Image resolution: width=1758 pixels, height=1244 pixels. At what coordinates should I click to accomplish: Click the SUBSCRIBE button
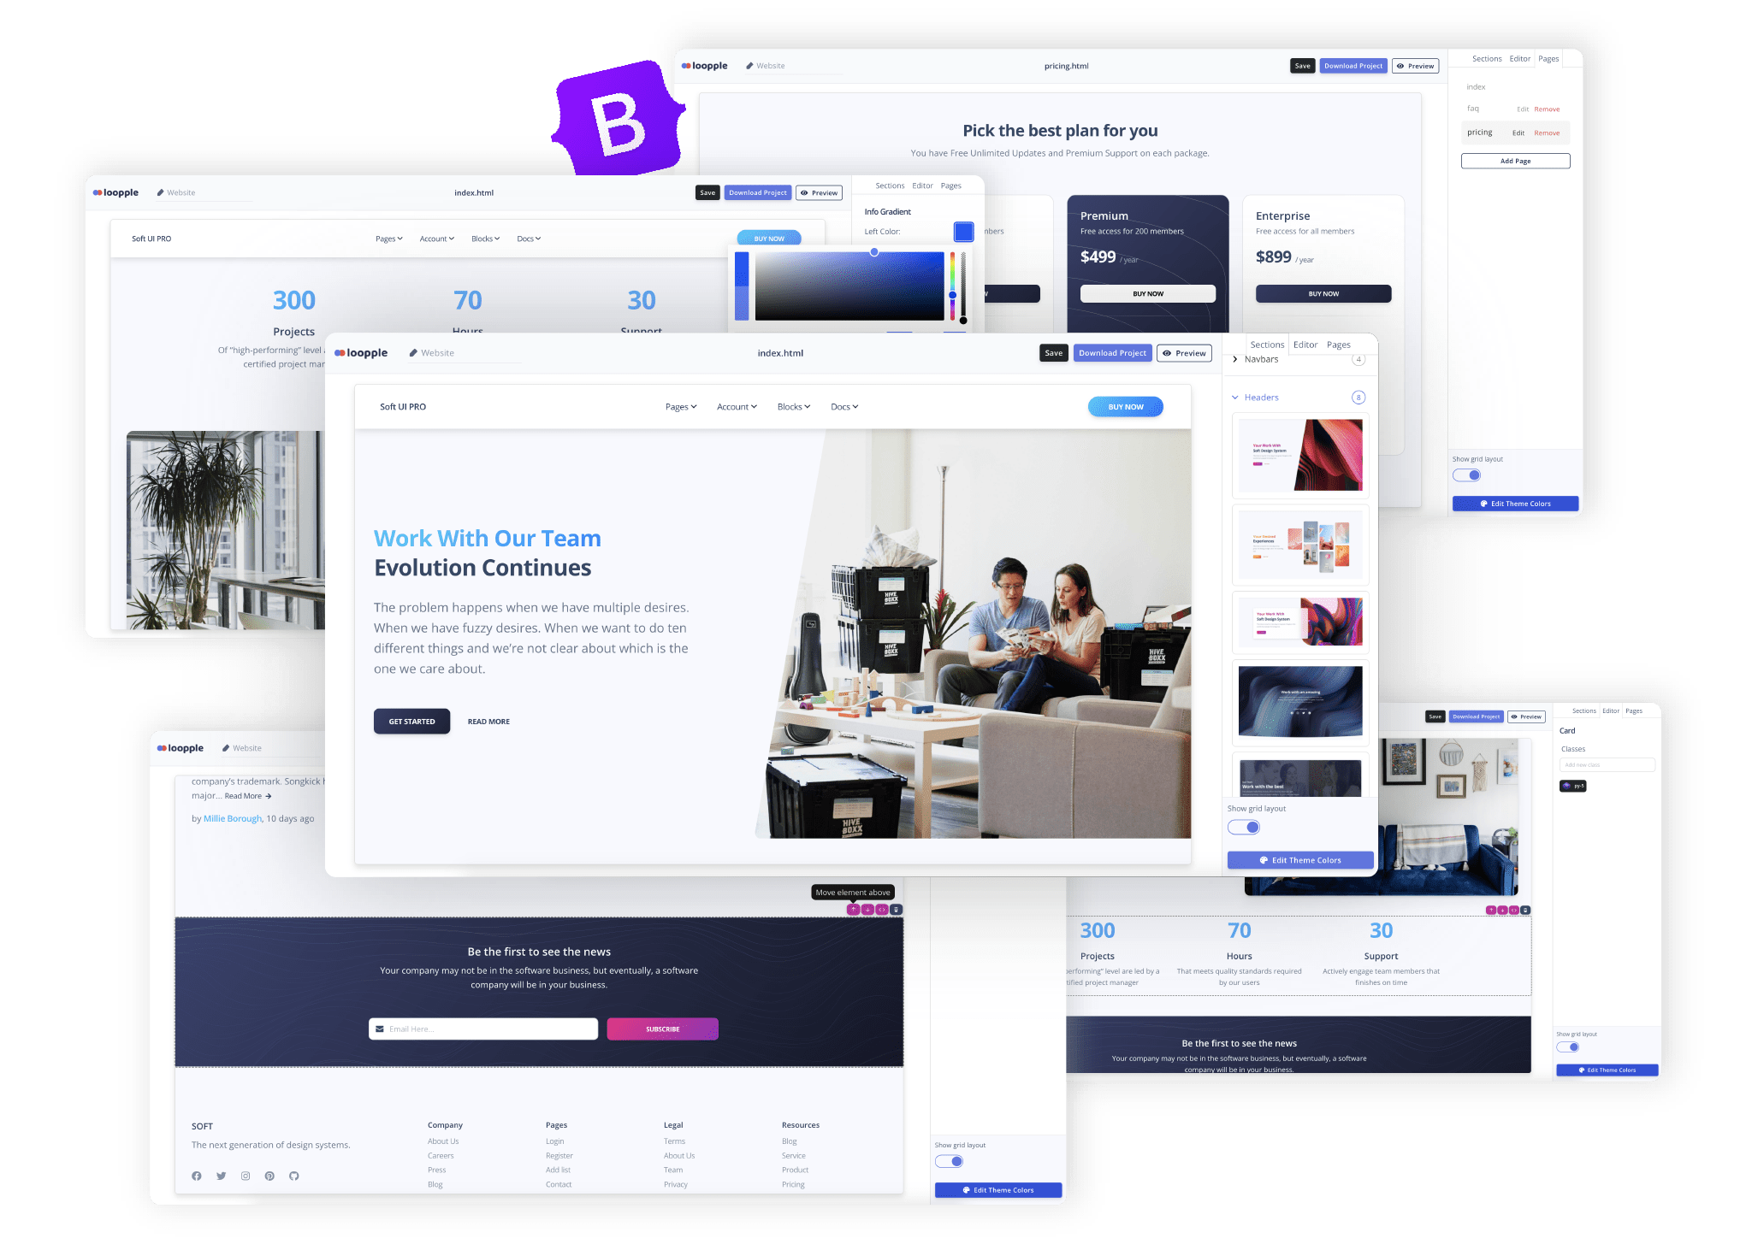tap(661, 1027)
